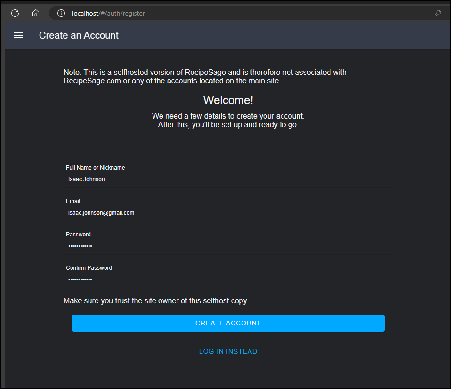Image resolution: width=451 pixels, height=389 pixels.
Task: Click the trust the site owner warning text
Action: pyautogui.click(x=155, y=300)
